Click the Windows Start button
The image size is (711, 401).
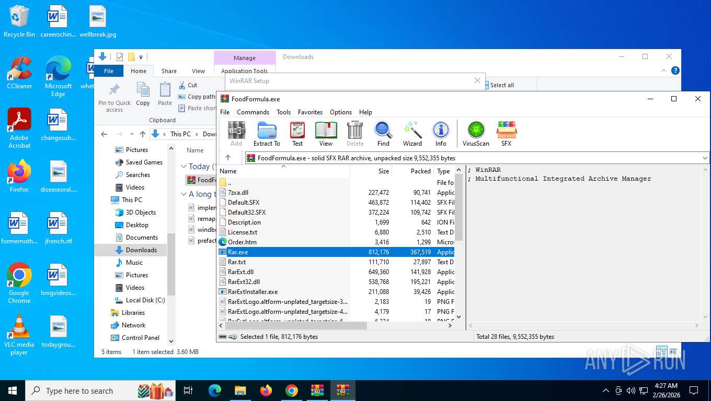(x=13, y=391)
